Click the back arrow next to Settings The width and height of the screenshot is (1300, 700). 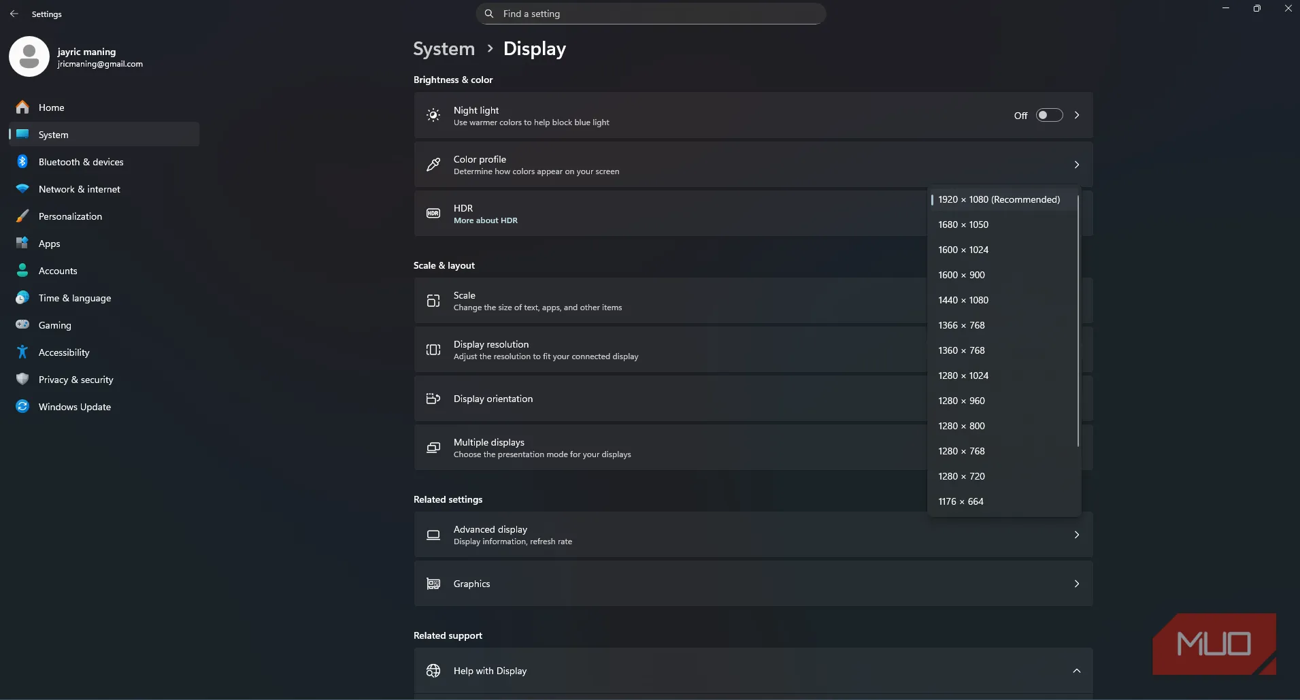coord(15,13)
